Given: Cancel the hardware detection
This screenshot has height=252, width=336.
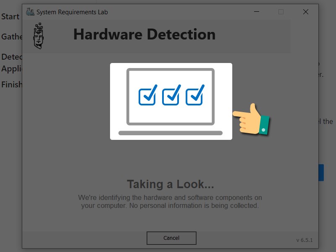Looking at the screenshot, I should pos(171,238).
